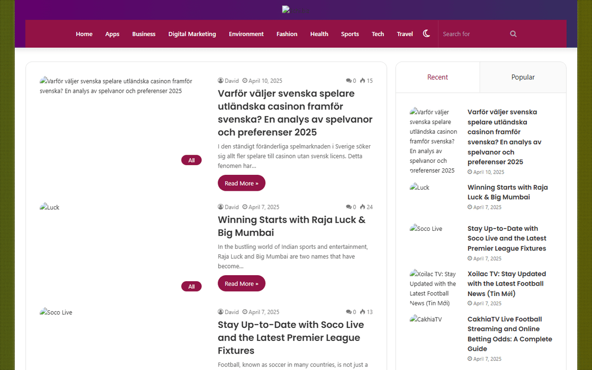Click comment icon on Raja Luck article
This screenshot has height=370, width=592.
[349, 207]
